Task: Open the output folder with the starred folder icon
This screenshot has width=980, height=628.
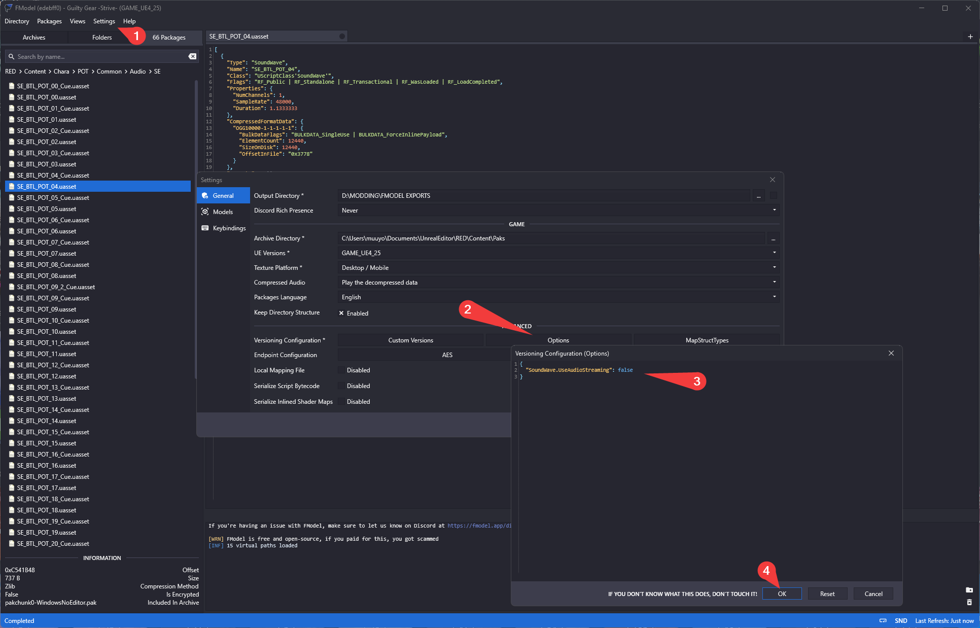Action: (x=969, y=590)
